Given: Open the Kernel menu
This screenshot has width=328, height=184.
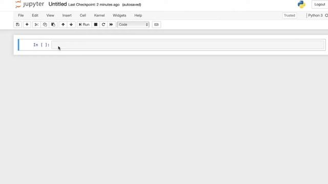Looking at the screenshot, I should coord(99,15).
